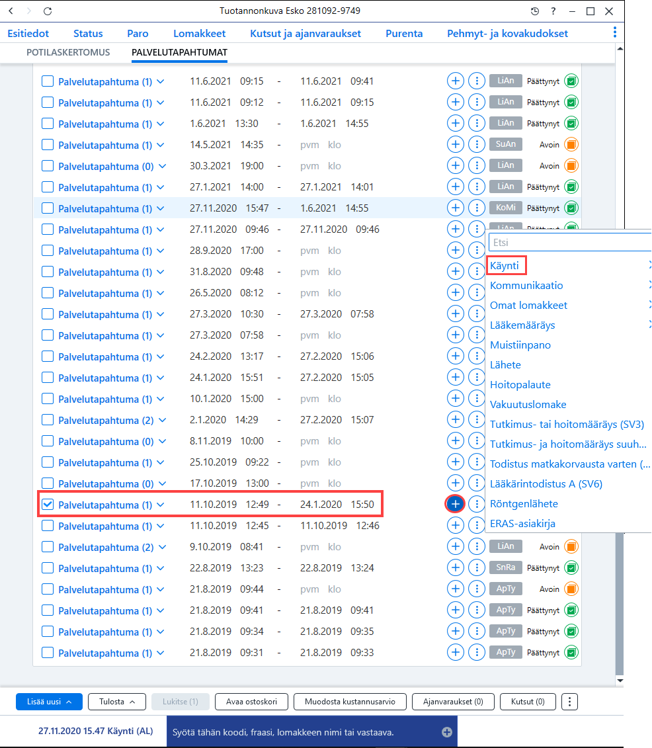Open the blue kebab menu beside Pehmyt- ja kovakudokset
This screenshot has height=748, width=652.
pos(614,32)
